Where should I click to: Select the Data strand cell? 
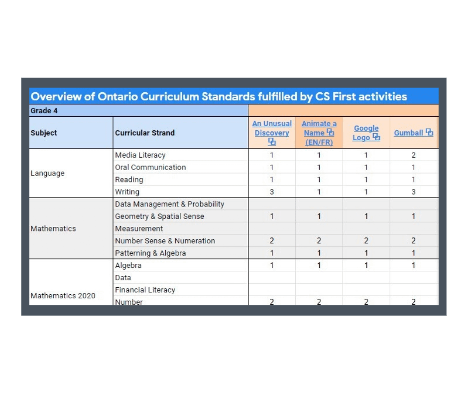point(181,278)
